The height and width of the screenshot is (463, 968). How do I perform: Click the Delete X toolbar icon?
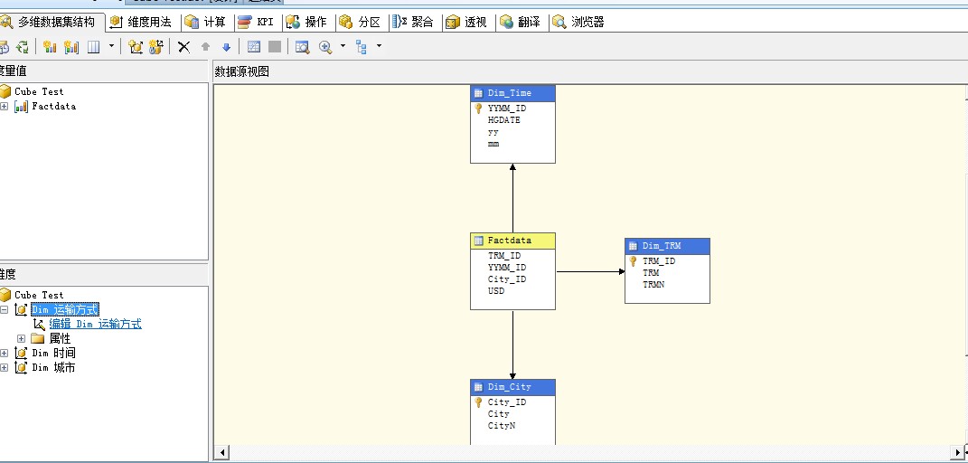(184, 47)
